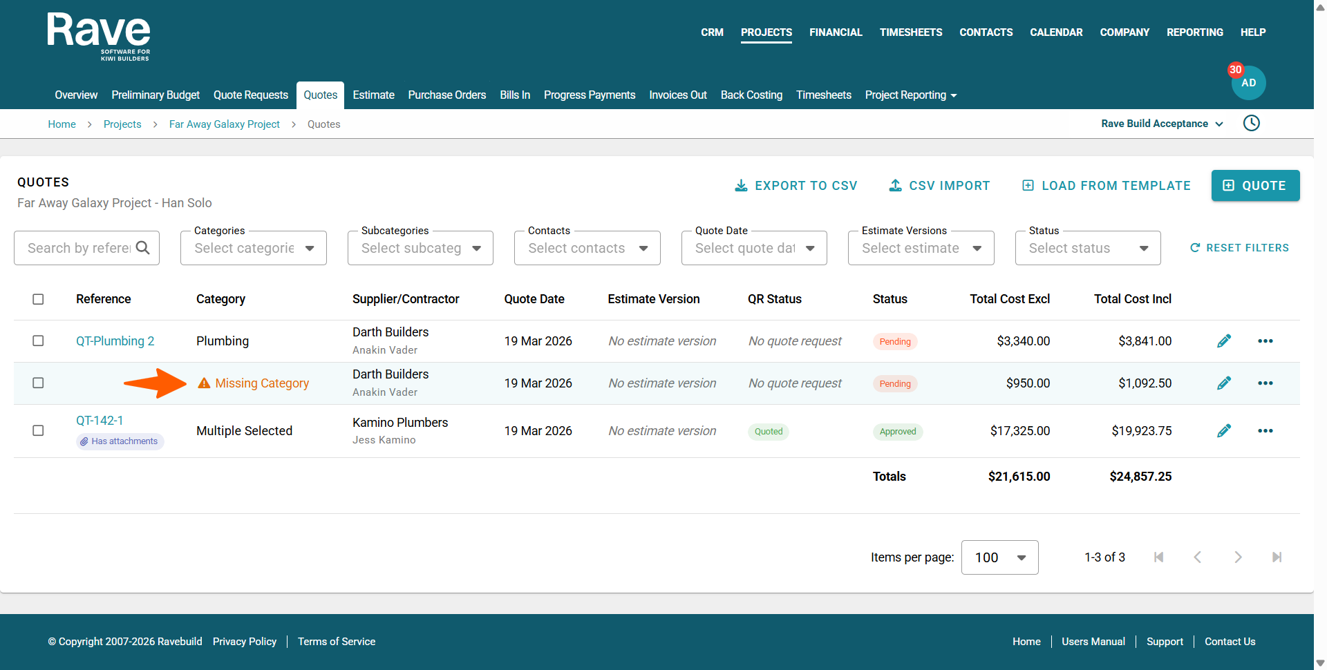Open more options for Missing Category row
Viewport: 1327px width, 670px height.
(x=1265, y=383)
